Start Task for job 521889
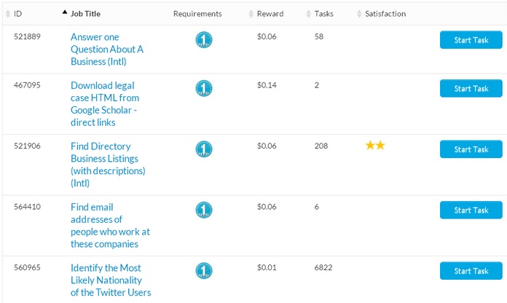507x303 pixels. (471, 40)
